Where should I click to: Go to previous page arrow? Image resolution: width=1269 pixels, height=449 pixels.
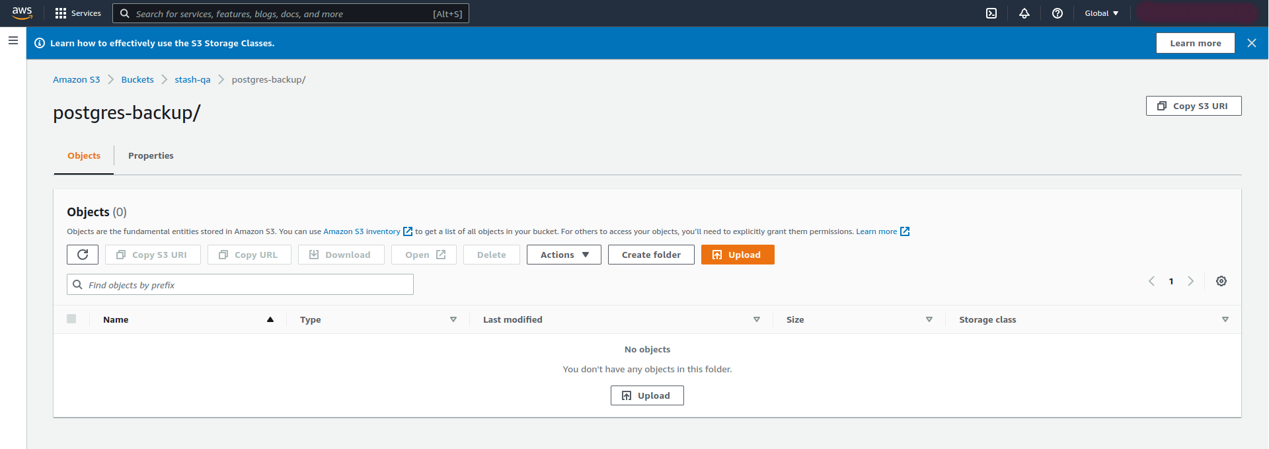click(x=1151, y=281)
